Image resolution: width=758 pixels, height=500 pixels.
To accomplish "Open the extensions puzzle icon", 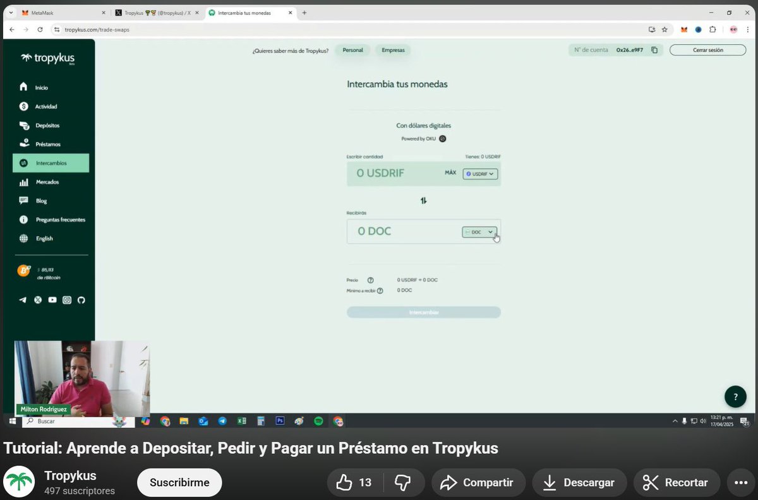I will [713, 30].
